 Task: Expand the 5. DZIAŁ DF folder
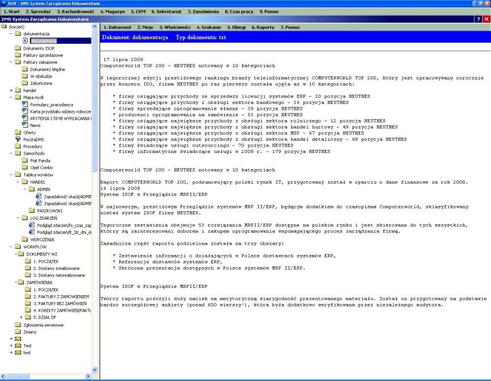(x=21, y=317)
